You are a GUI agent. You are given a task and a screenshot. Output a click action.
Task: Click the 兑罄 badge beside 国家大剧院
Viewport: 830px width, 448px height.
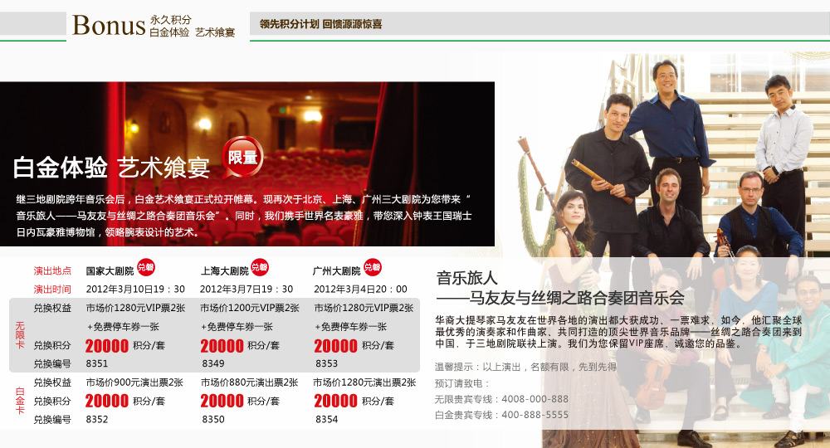(146, 267)
